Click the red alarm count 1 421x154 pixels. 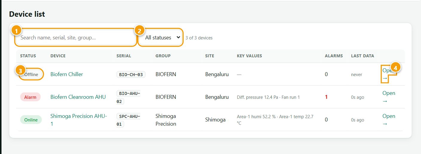point(326,97)
